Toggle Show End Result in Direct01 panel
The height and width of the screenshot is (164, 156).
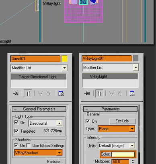point(28,93)
